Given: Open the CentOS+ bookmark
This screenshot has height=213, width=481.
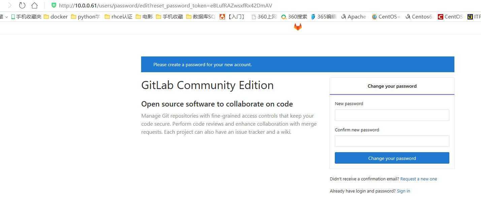Looking at the screenshot, I should point(386,16).
